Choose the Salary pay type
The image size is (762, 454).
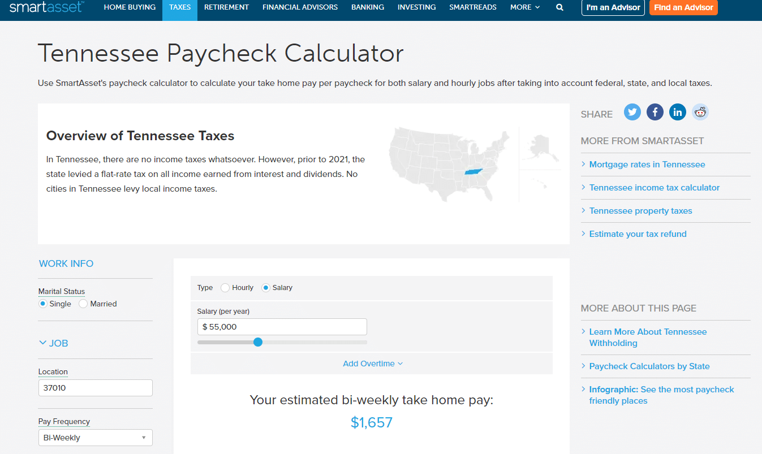[266, 288]
